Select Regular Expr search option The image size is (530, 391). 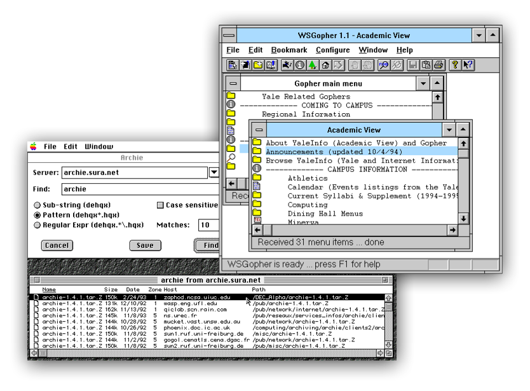point(37,225)
